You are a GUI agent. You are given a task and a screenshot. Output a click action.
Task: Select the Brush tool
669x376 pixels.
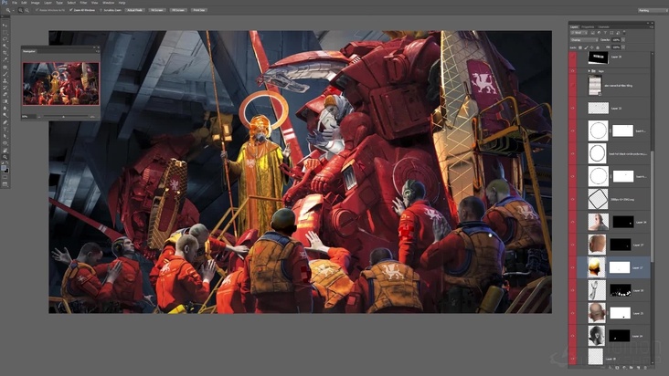click(5, 74)
